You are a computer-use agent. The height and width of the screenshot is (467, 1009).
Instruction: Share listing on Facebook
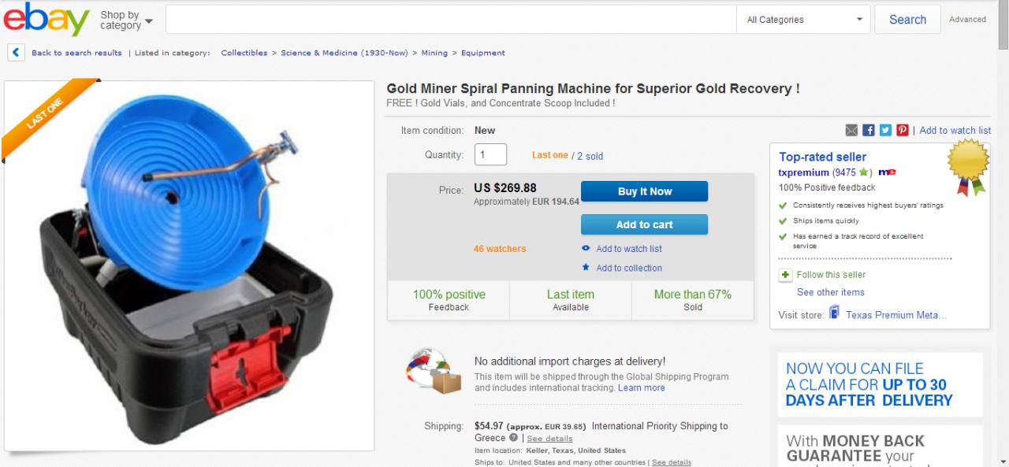pyautogui.click(x=869, y=130)
